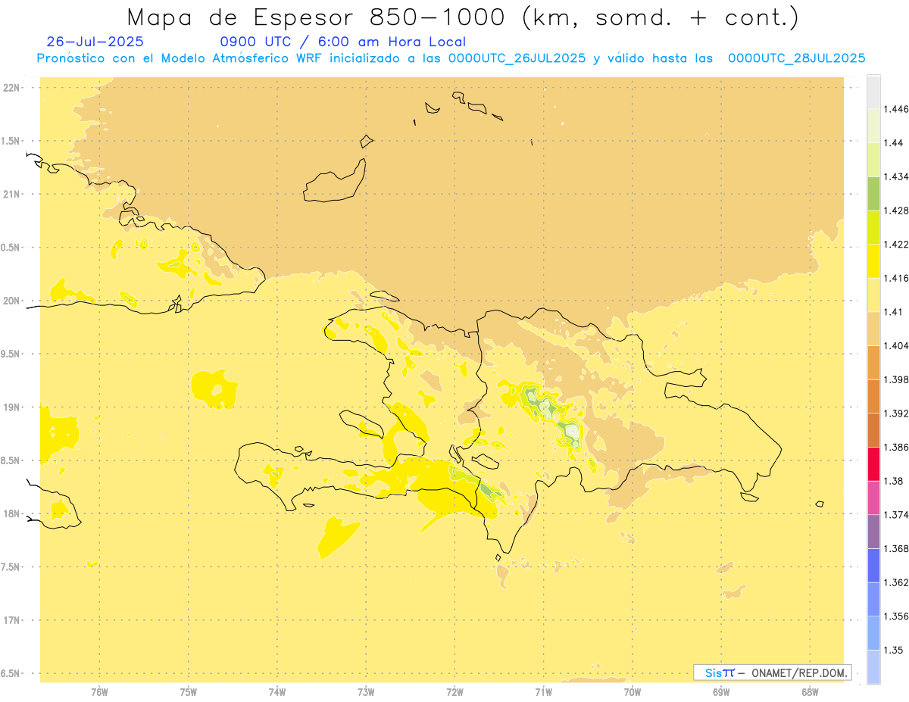Click color bar segment between 1.398 and 1.404
Image resolution: width=909 pixels, height=702 pixels.
point(873,362)
